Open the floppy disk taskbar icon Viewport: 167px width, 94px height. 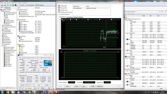(x=19, y=92)
